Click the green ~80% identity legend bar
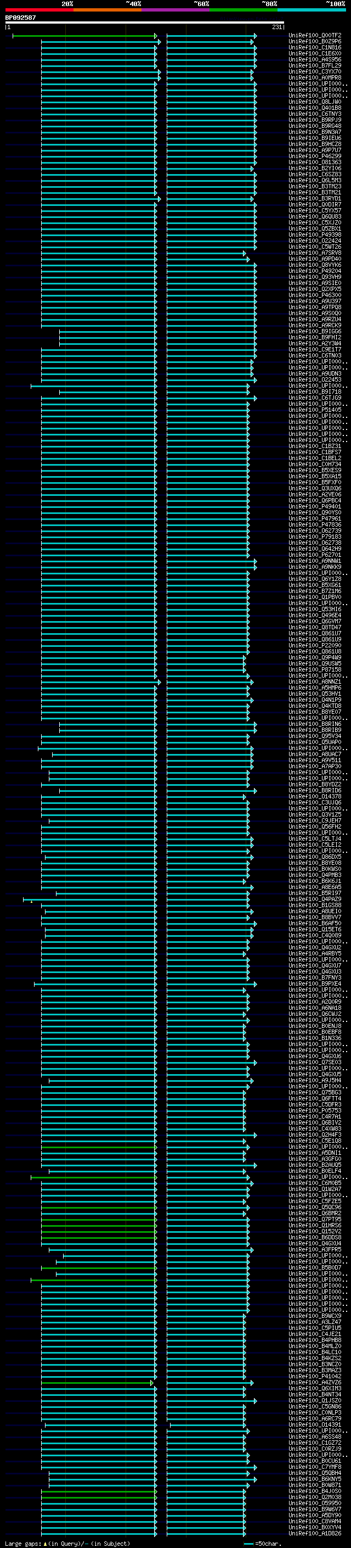The height and width of the screenshot is (1548, 351). [244, 10]
